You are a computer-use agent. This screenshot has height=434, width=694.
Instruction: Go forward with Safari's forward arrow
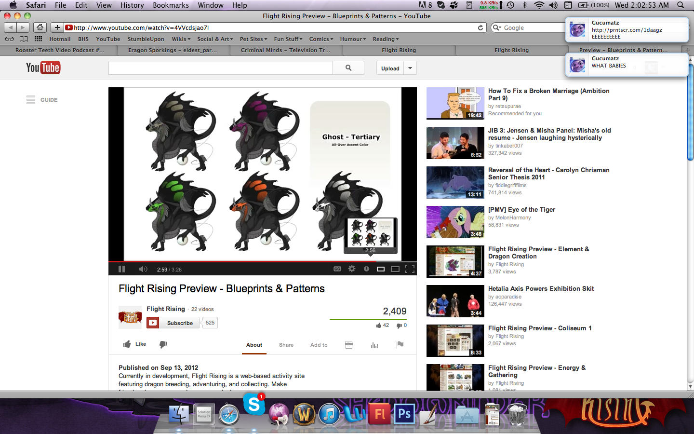[x=23, y=27]
